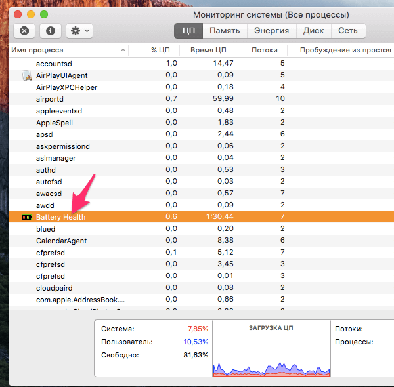Switch to the ЦП tab
The width and height of the screenshot is (394, 387).
[188, 31]
